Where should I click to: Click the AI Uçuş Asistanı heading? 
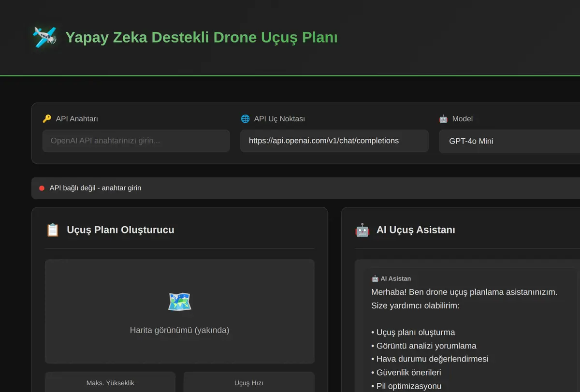[x=416, y=230]
